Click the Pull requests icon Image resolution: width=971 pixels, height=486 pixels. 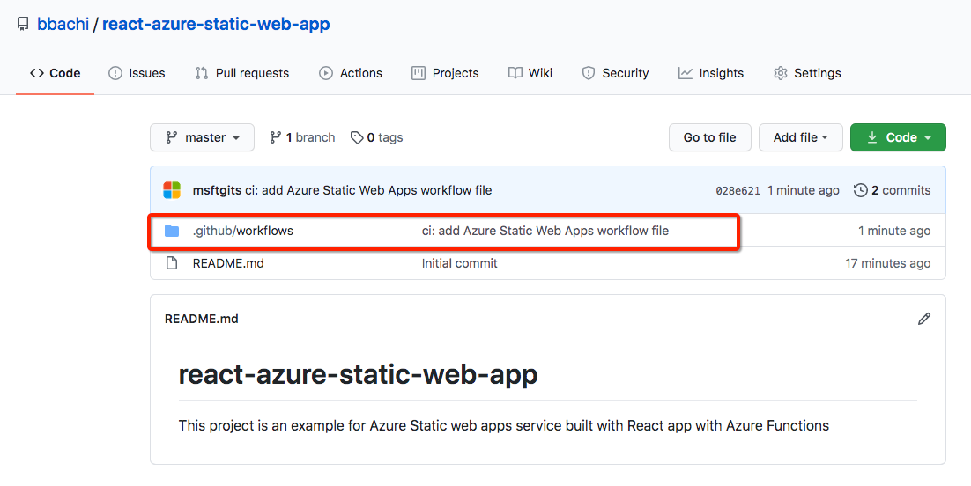201,73
